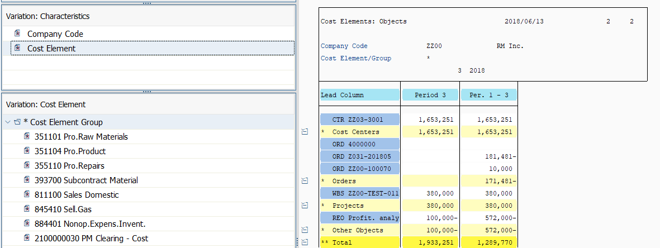Select 393700 Subcontract Material cost element
The height and width of the screenshot is (248, 660).
click(x=86, y=180)
